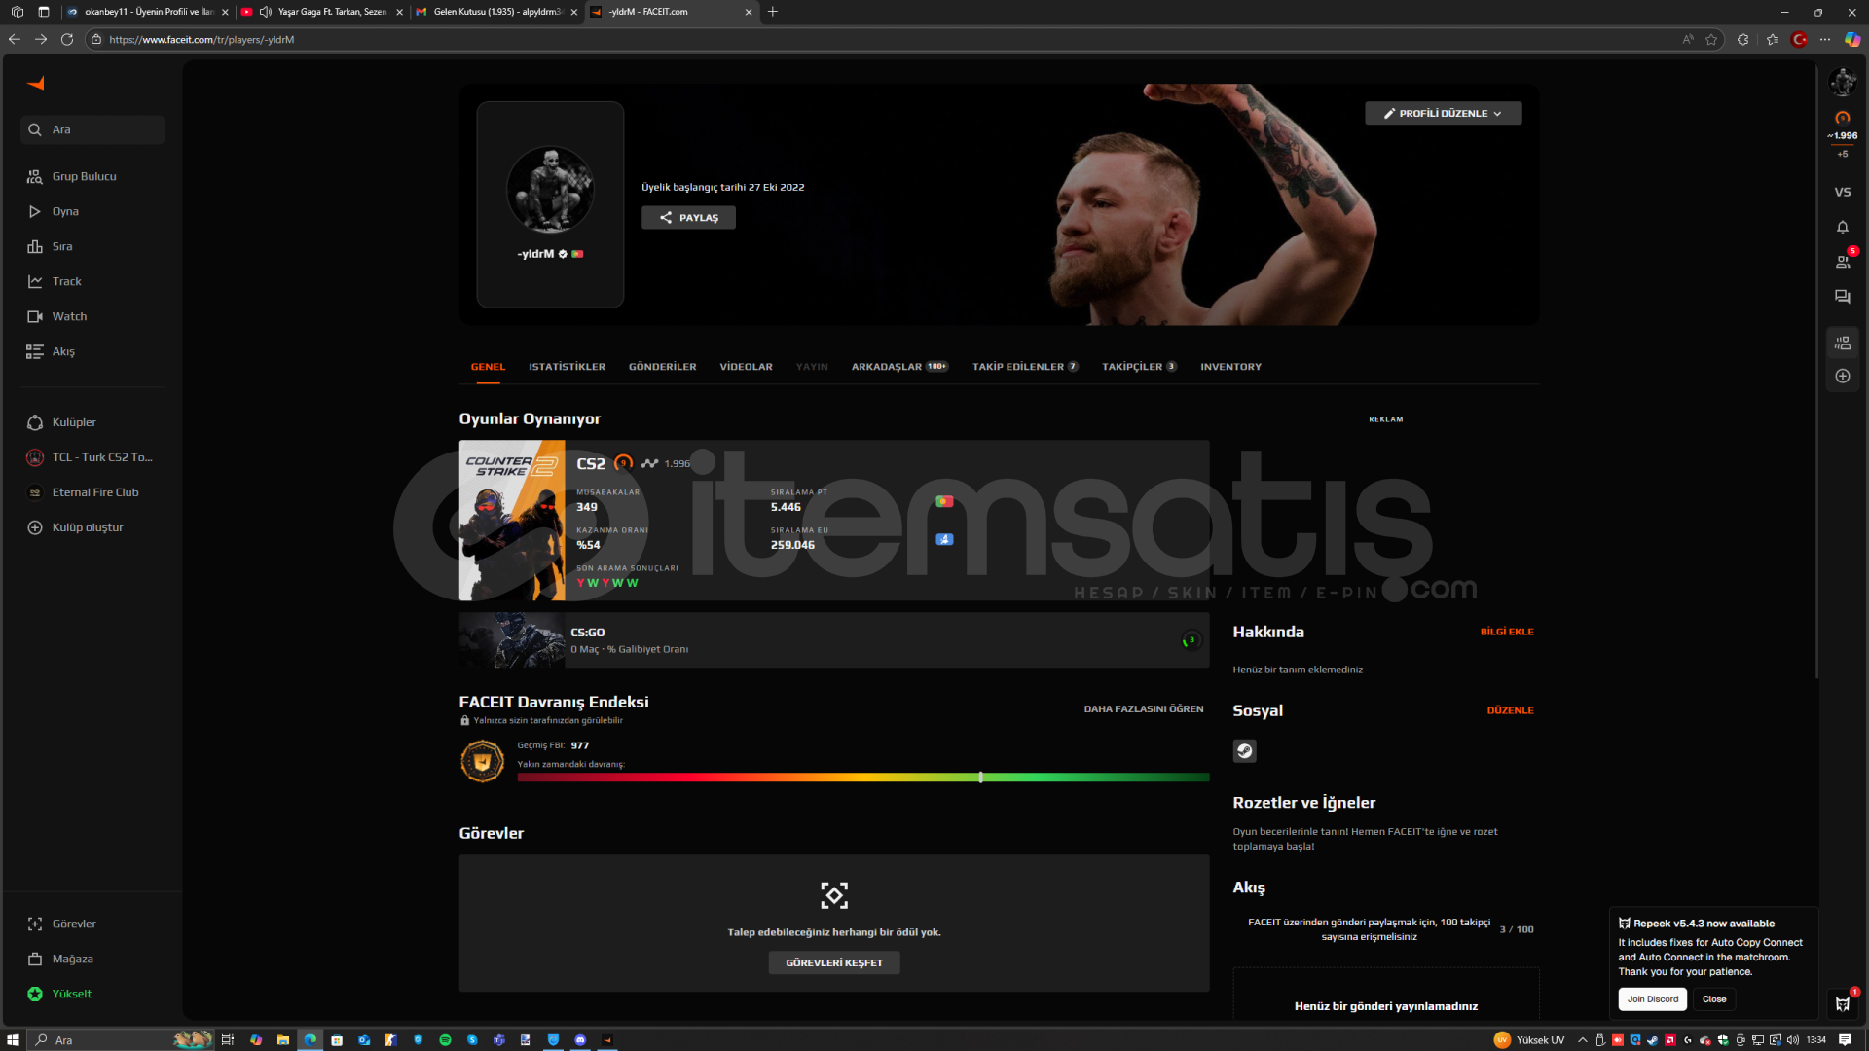Screen dimensions: 1869x1051
Task: Open Watch in the sidebar
Action: [69, 316]
